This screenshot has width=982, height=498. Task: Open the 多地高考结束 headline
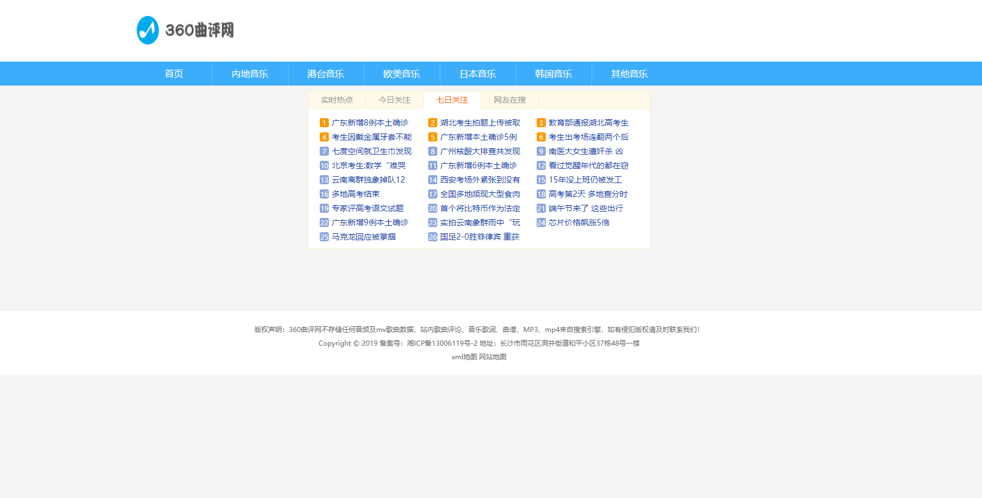click(x=356, y=194)
